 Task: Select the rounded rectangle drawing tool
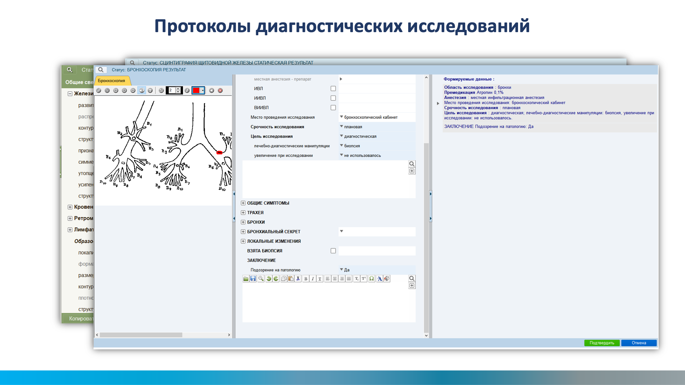(x=133, y=91)
